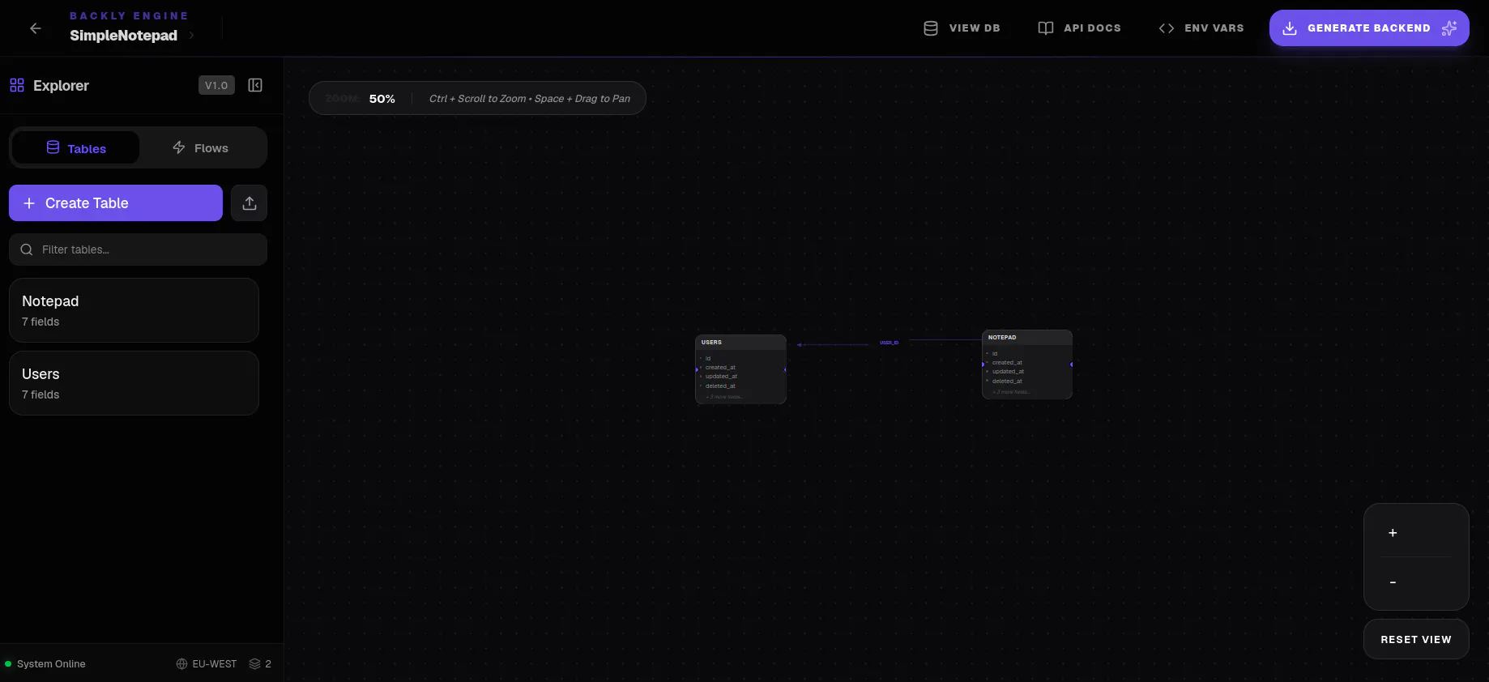Click the EU-WEST region globe icon

tap(181, 664)
